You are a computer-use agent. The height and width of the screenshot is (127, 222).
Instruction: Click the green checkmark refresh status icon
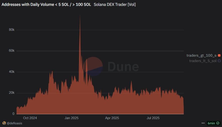click(218, 123)
